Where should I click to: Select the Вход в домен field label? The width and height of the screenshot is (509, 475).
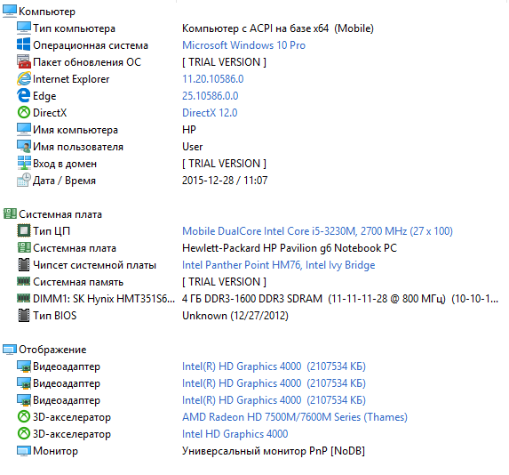(x=65, y=164)
